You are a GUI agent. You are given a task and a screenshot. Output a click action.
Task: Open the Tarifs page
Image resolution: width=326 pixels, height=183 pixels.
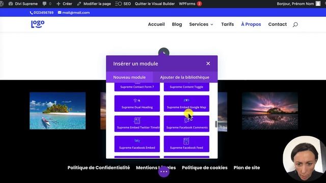[x=228, y=24]
